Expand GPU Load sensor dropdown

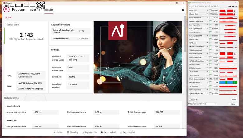(x=207, y=43)
